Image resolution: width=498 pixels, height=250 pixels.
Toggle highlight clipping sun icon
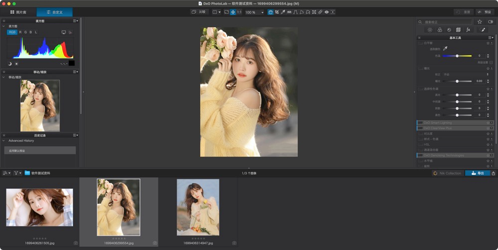click(x=16, y=64)
